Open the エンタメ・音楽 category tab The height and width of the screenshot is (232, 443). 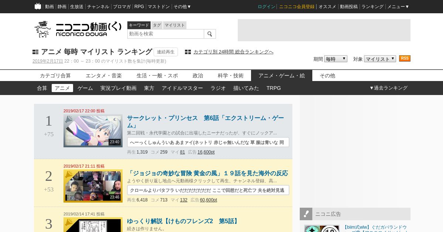104,75
